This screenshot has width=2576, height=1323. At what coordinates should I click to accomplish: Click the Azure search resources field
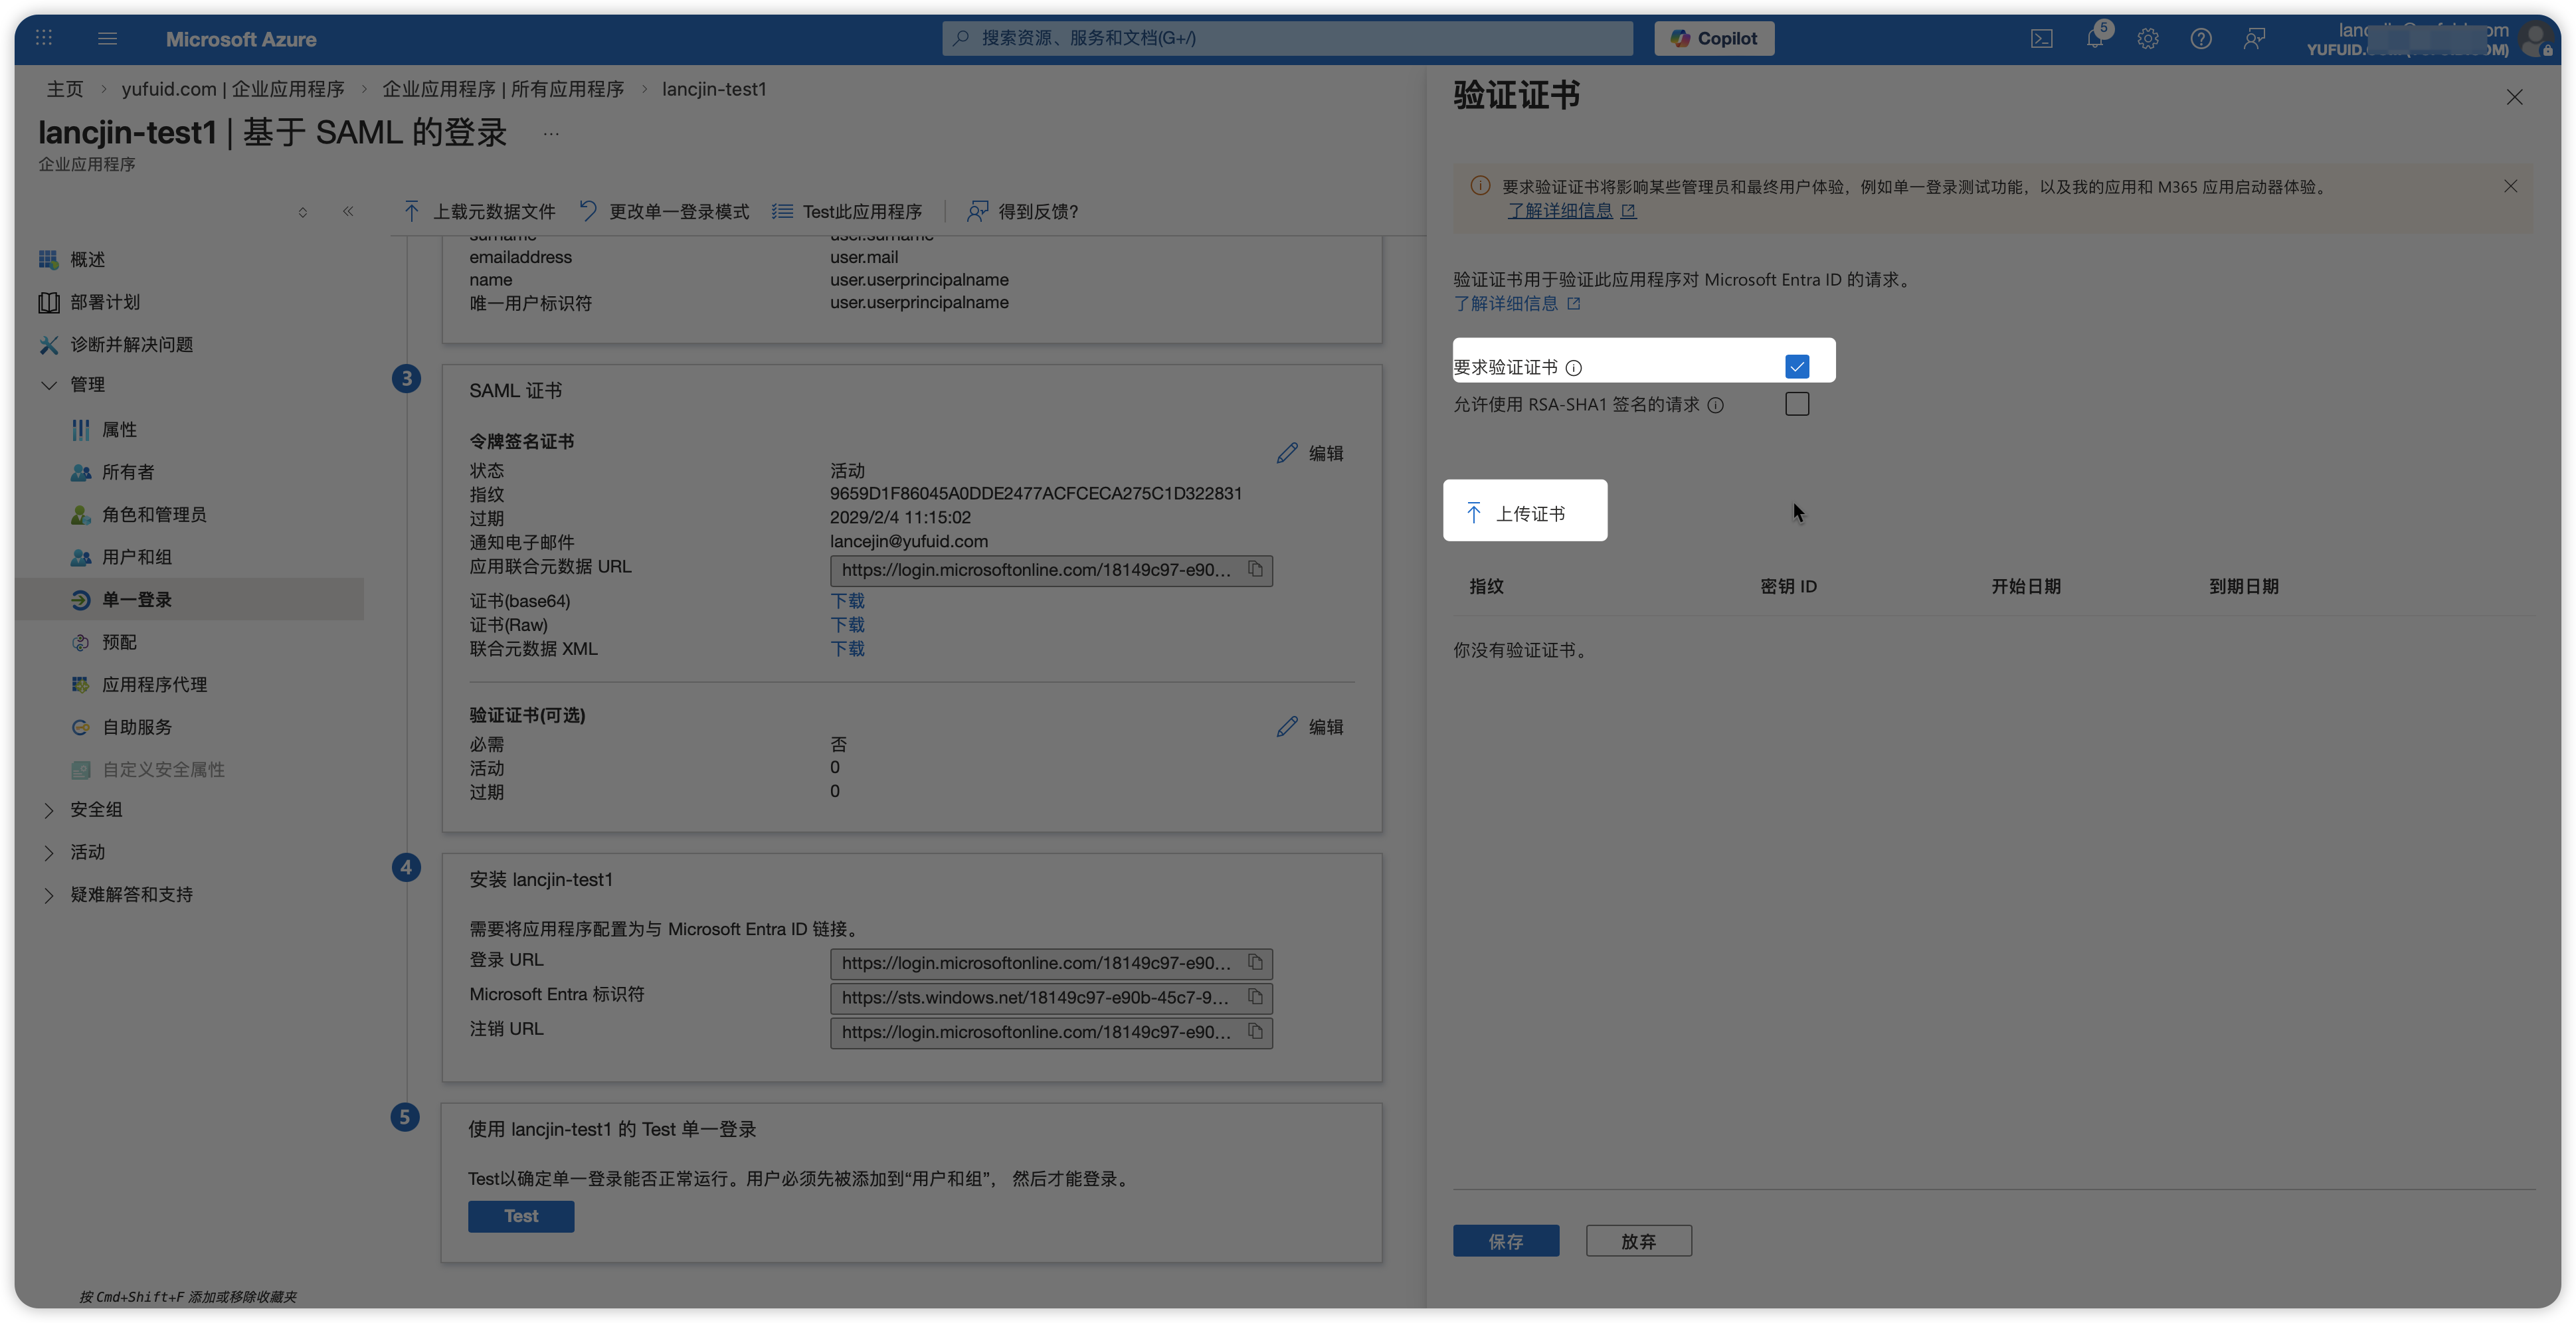[1287, 38]
